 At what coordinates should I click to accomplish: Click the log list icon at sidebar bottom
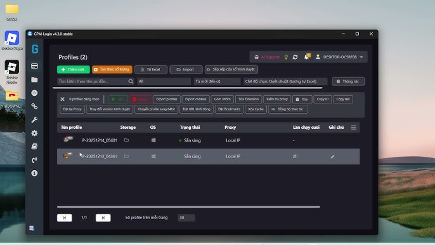tap(32, 228)
